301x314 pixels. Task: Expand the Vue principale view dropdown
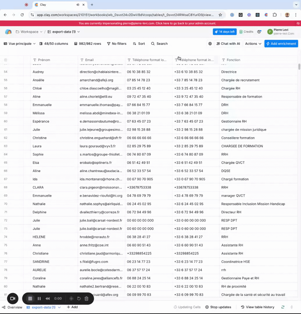click(x=20, y=44)
